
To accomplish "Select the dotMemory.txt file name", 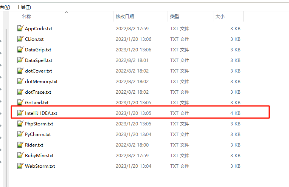I will (x=41, y=82).
